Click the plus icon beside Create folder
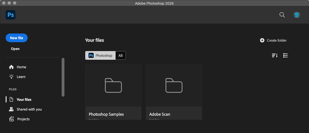 [x=262, y=40]
